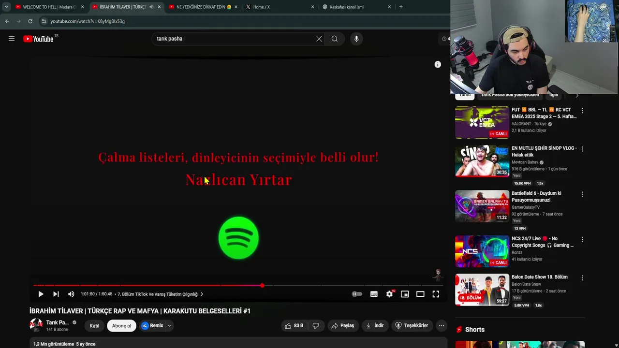The height and width of the screenshot is (348, 619).
Task: Open 'EN MUTLU ŞEHİR SİNOP VLOG' video title
Action: pos(544,151)
